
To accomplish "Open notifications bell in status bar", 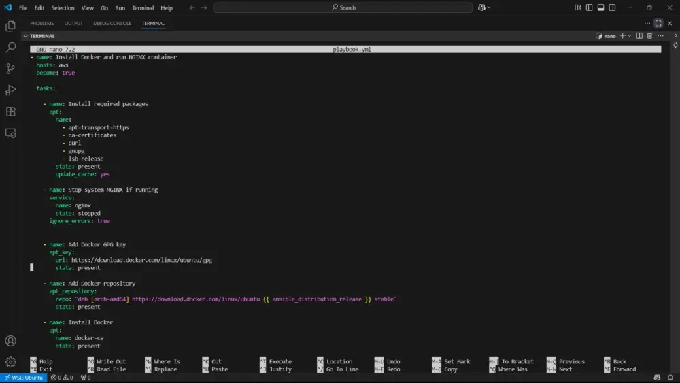I will (x=670, y=378).
